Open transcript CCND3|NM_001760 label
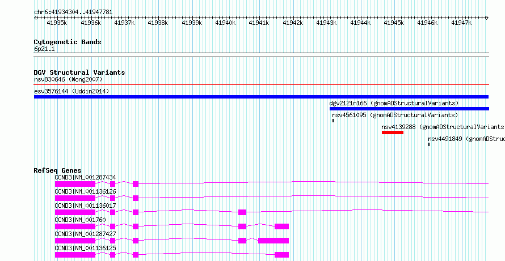Image resolution: width=505 pixels, height=261 pixels. (x=81, y=220)
